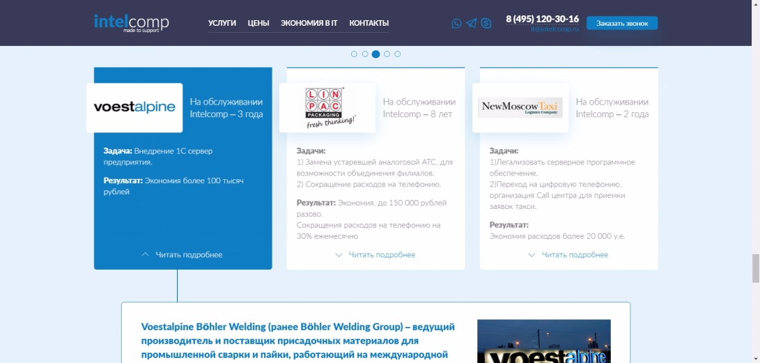Click the page's vertical scrollbar thumb
Viewport: 760px width, 363px height.
[x=756, y=268]
